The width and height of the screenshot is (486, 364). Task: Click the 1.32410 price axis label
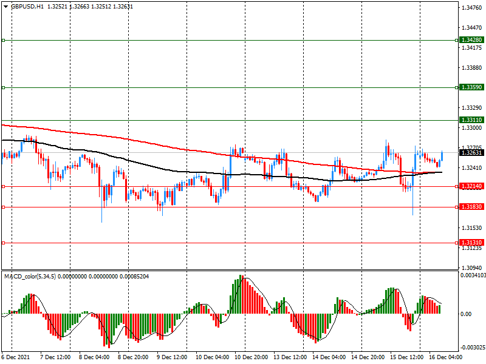click(472, 168)
